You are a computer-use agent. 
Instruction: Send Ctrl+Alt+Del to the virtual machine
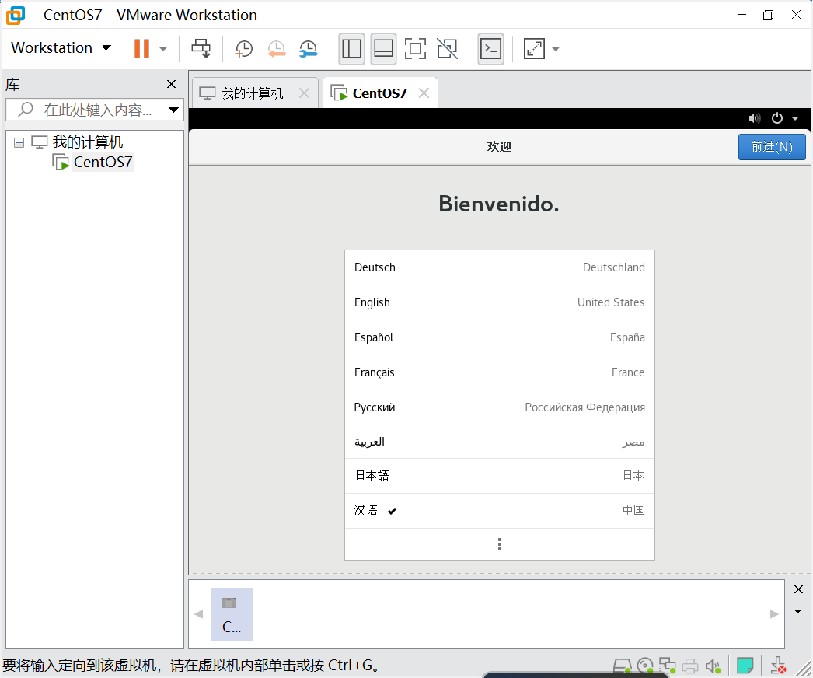(x=201, y=49)
